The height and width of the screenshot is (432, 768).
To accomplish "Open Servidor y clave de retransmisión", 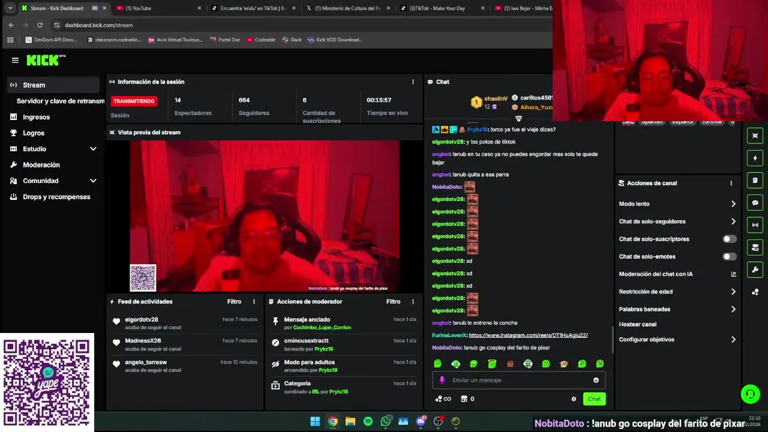I will tap(60, 101).
